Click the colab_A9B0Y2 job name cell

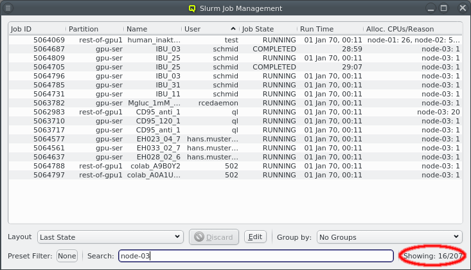pyautogui.click(x=156, y=166)
